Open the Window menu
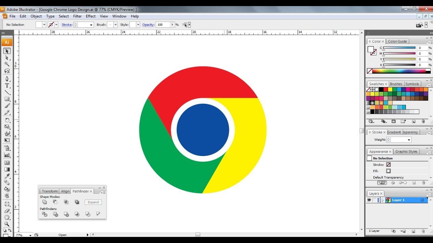 [x=119, y=16]
